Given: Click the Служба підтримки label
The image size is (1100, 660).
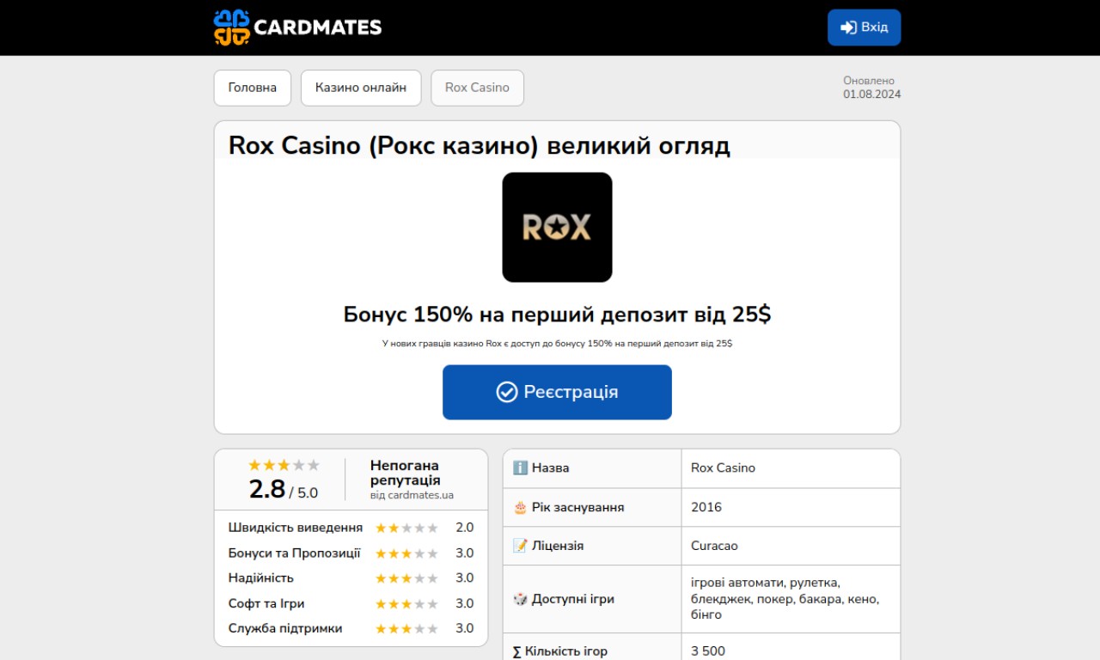Looking at the screenshot, I should coord(285,629).
